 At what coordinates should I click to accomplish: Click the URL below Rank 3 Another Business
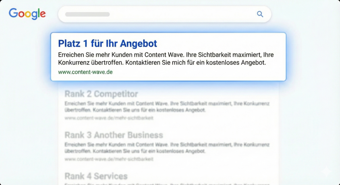click(x=109, y=159)
